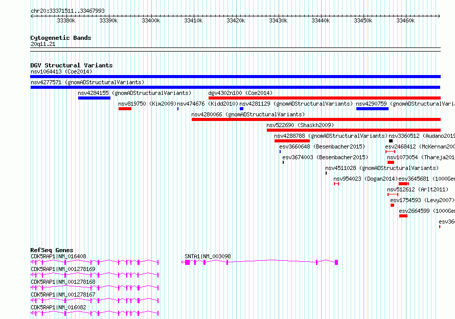This screenshot has height=319, width=455.
Task: Click the esv3645681 red feature
Action: click(x=404, y=184)
